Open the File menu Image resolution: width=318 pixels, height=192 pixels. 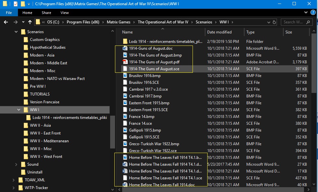pos(9,13)
